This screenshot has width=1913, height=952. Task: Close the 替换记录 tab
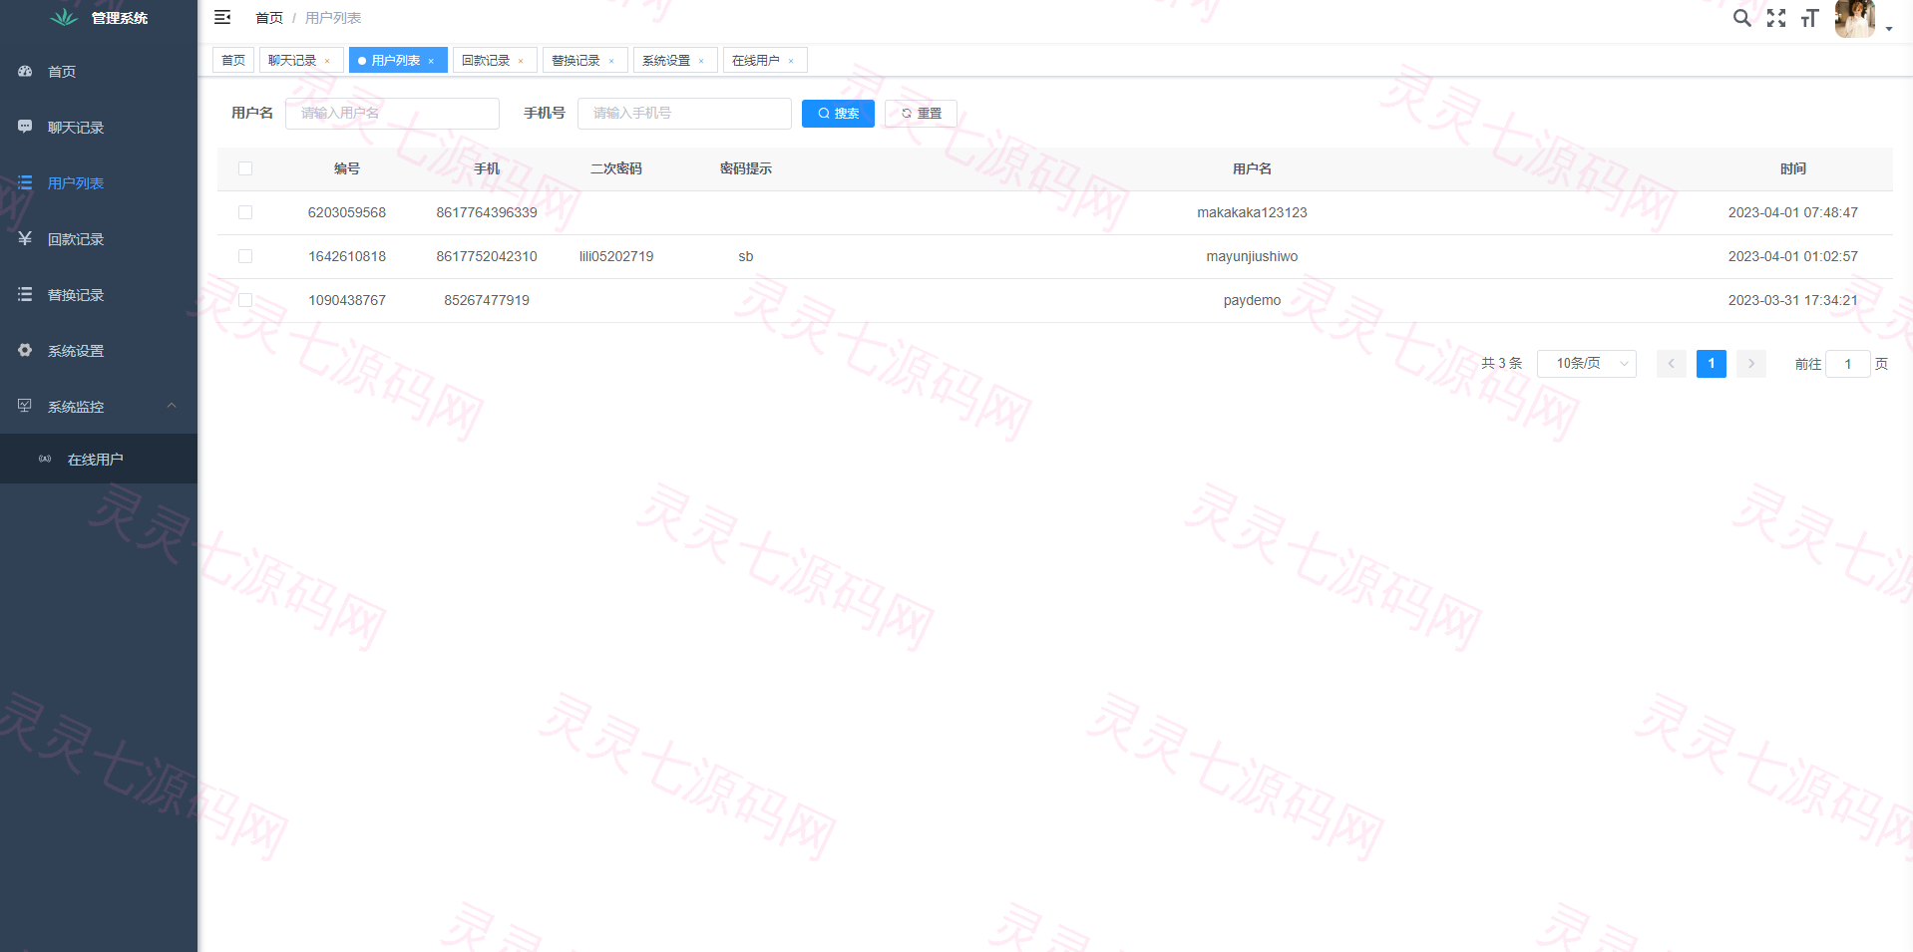(x=611, y=62)
